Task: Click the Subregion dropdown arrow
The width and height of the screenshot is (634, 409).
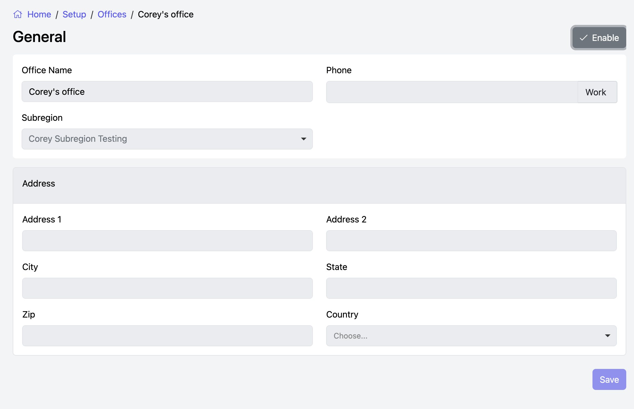Action: pos(303,139)
